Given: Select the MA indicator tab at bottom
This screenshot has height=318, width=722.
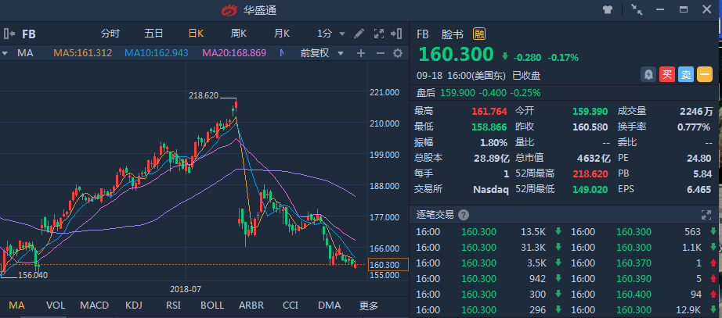Looking at the screenshot, I should 16,305.
